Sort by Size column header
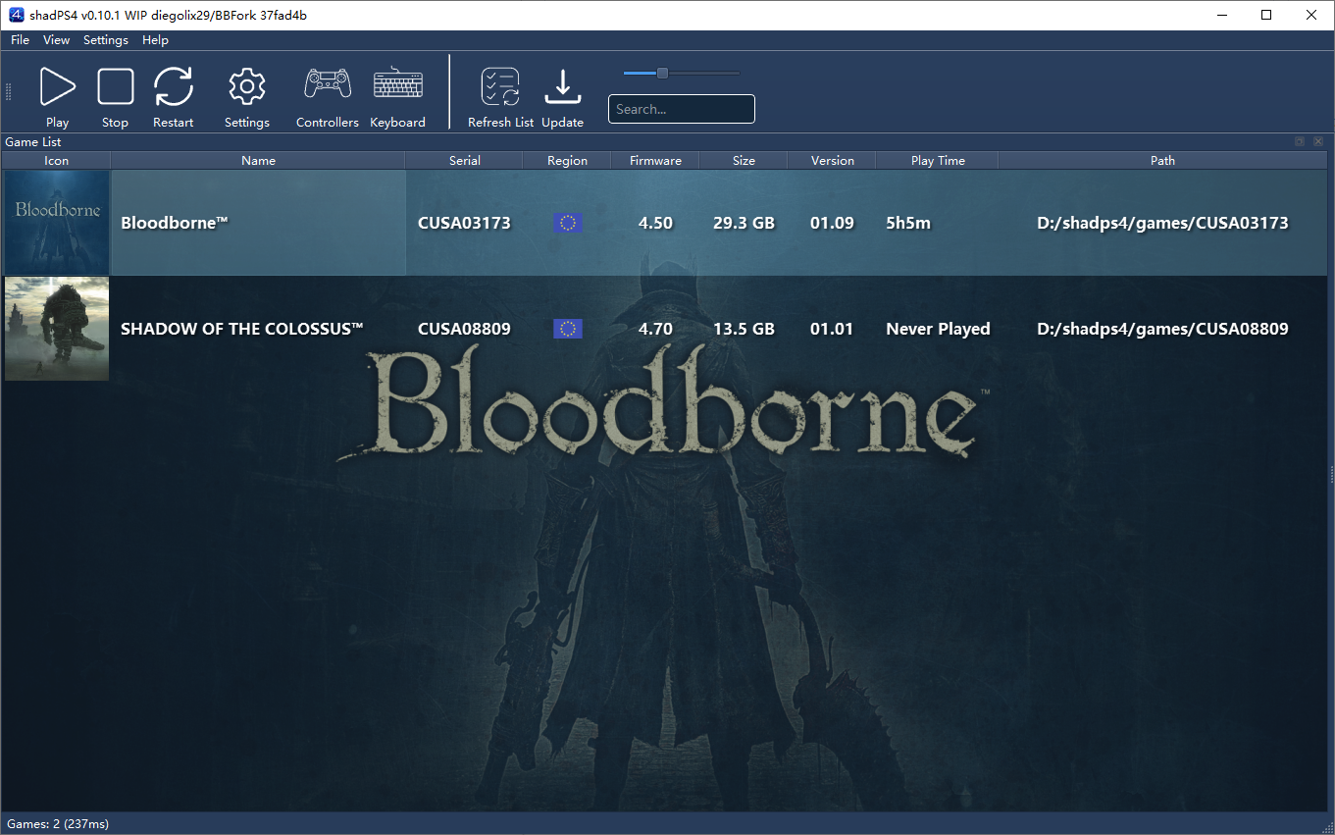1335x835 pixels. tap(745, 160)
